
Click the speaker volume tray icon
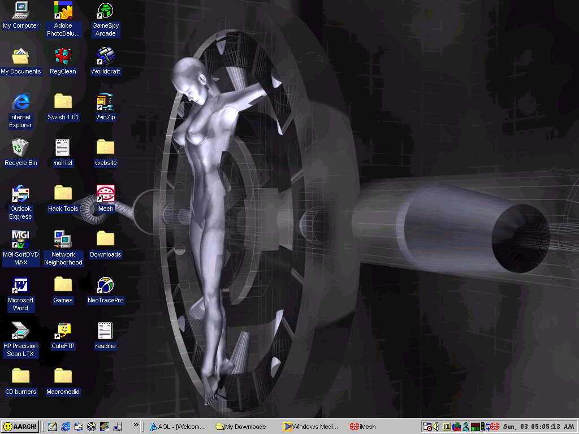(x=436, y=427)
